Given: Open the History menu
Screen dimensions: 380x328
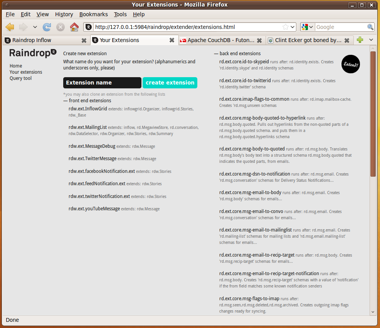Looking at the screenshot, I should coord(64,14).
